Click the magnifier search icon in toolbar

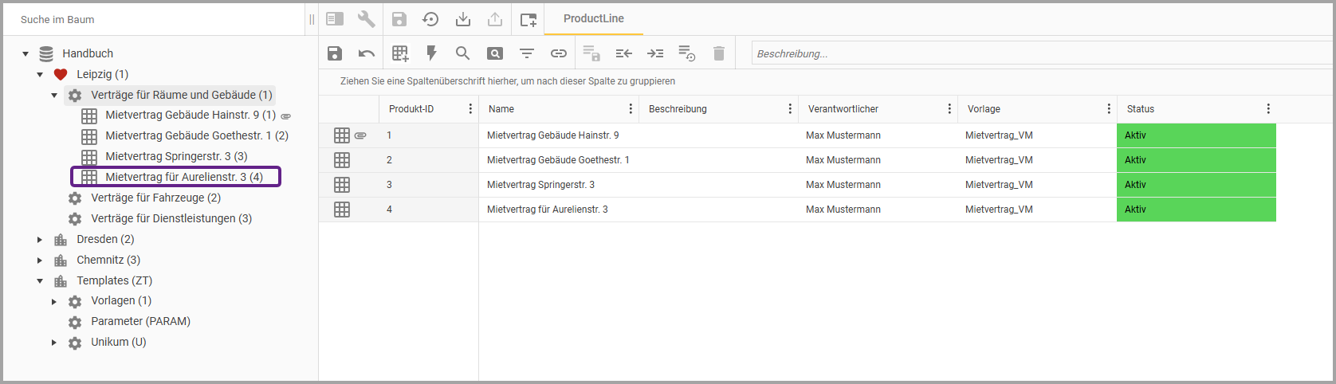pos(462,53)
